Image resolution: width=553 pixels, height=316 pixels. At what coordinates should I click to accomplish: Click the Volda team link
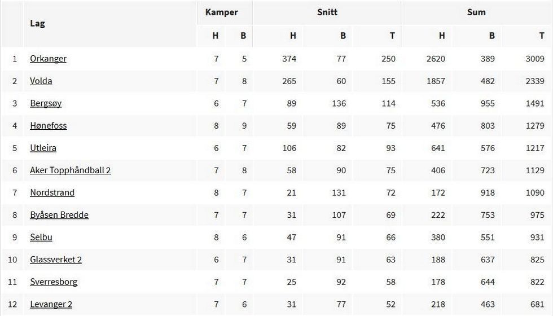41,81
